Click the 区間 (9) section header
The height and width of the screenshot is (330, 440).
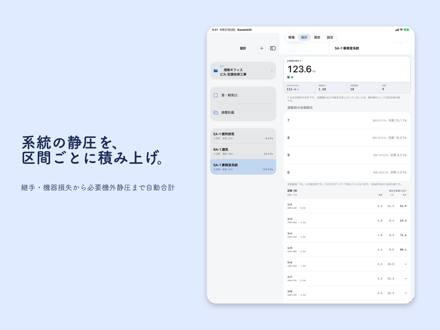[x=292, y=191]
